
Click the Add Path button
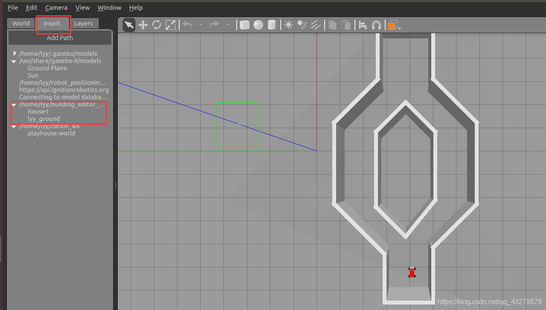tap(60, 38)
